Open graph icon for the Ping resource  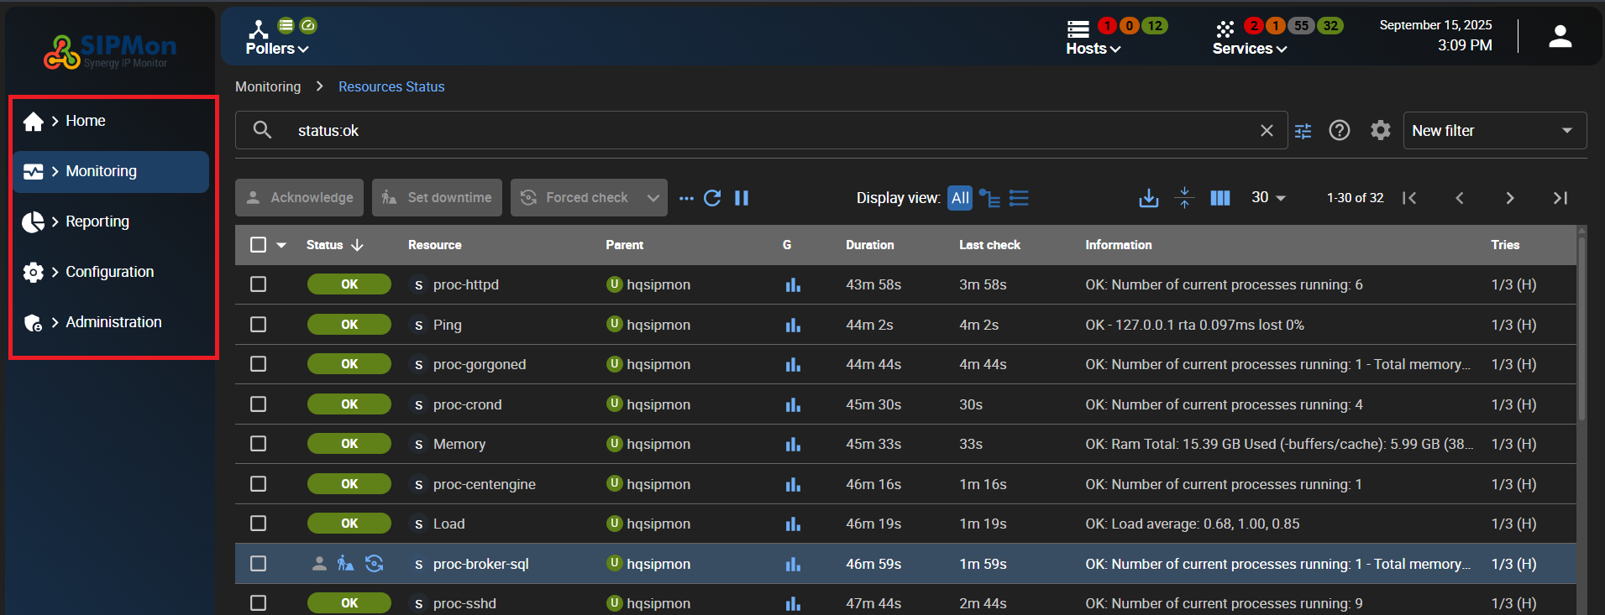[x=793, y=325]
